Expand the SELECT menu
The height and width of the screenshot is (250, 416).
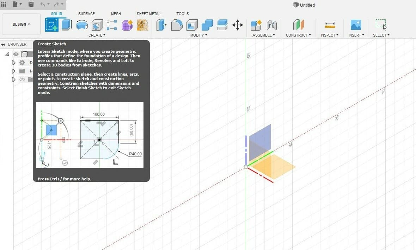pos(381,35)
